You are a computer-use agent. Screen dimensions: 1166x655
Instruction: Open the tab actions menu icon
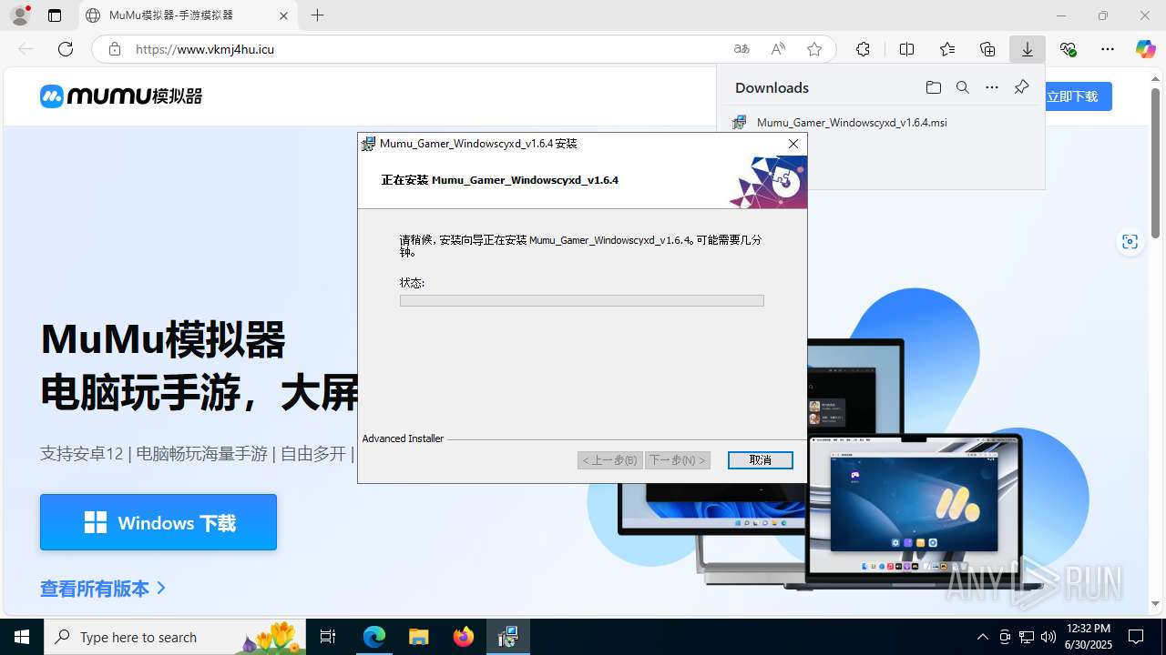[x=55, y=15]
